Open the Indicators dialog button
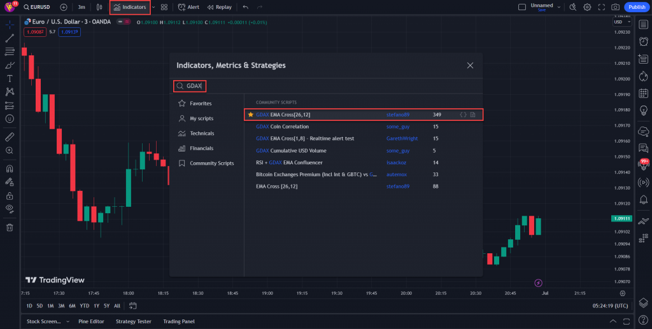 click(x=130, y=7)
